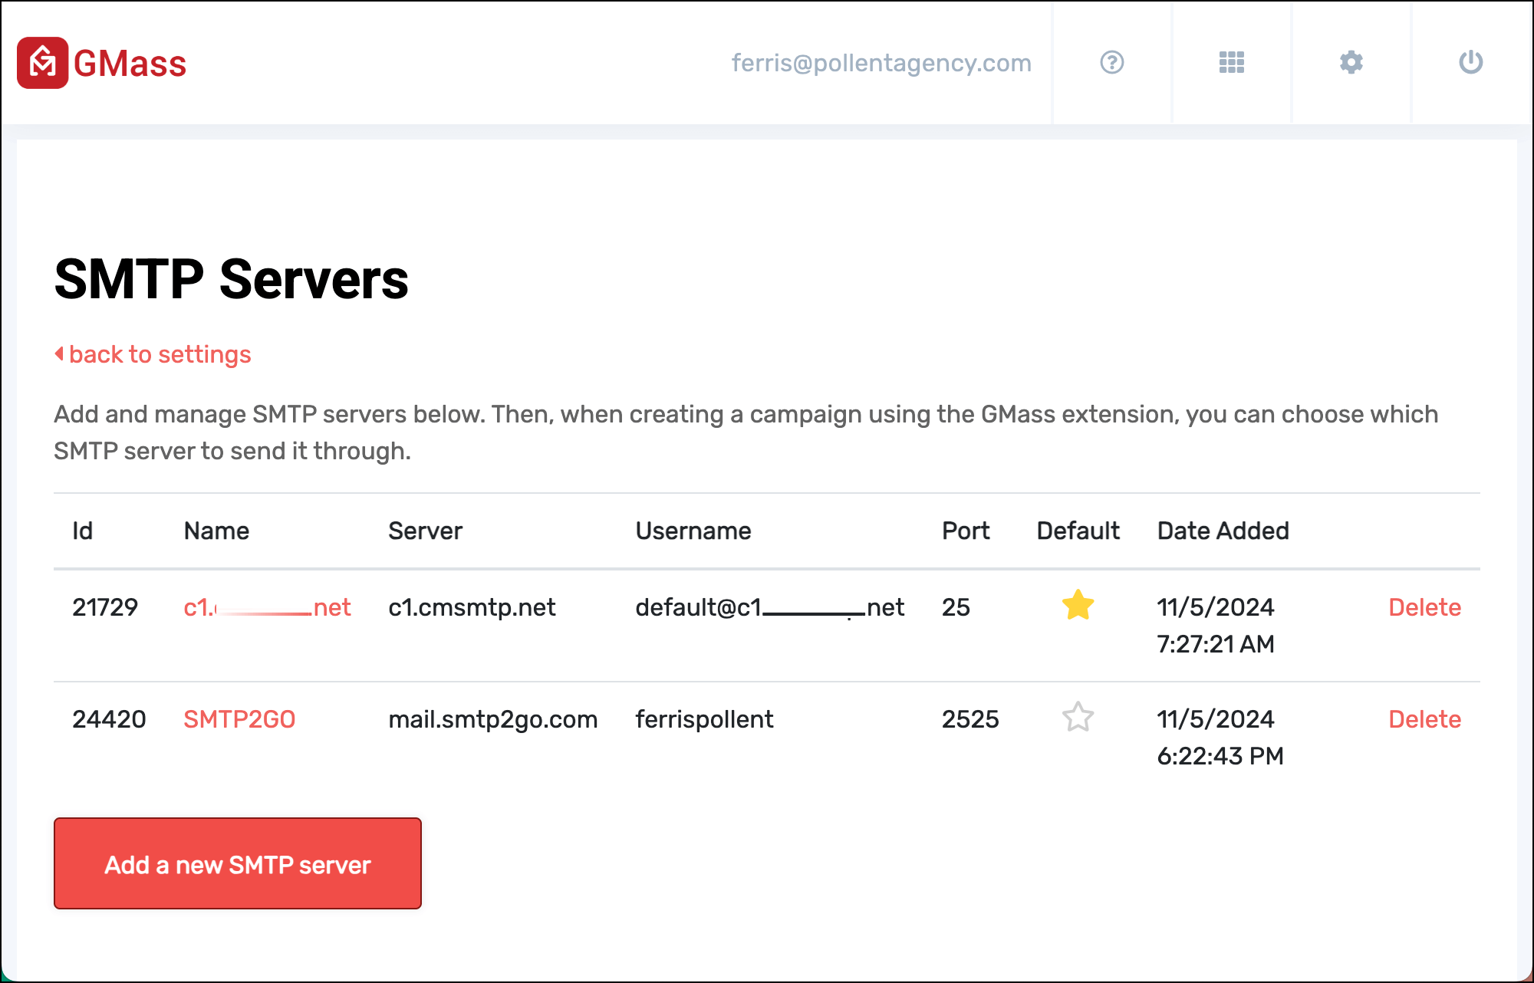Open the c1 server name link
The image size is (1534, 983).
click(267, 607)
